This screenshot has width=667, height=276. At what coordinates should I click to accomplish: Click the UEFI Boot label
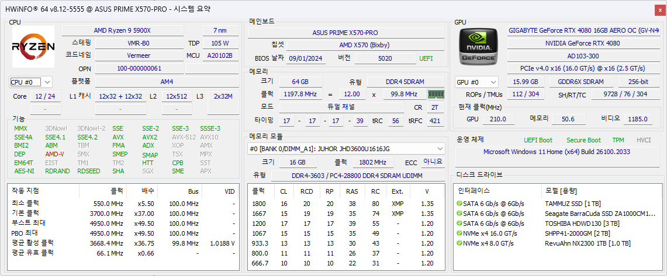point(538,140)
